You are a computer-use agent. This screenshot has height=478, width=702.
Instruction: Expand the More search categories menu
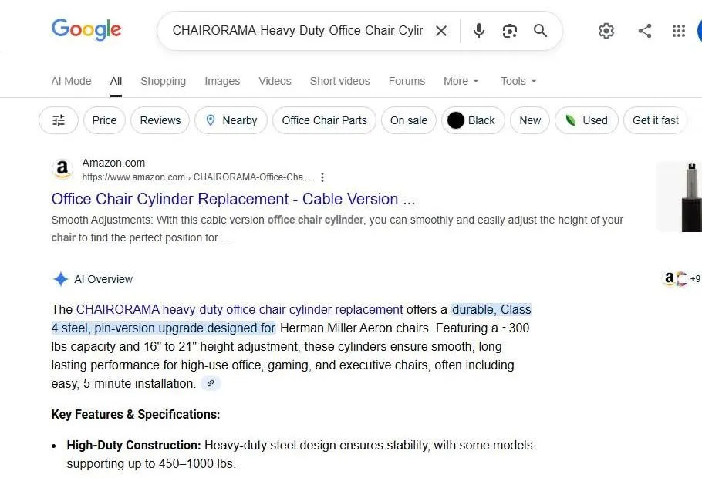(460, 81)
